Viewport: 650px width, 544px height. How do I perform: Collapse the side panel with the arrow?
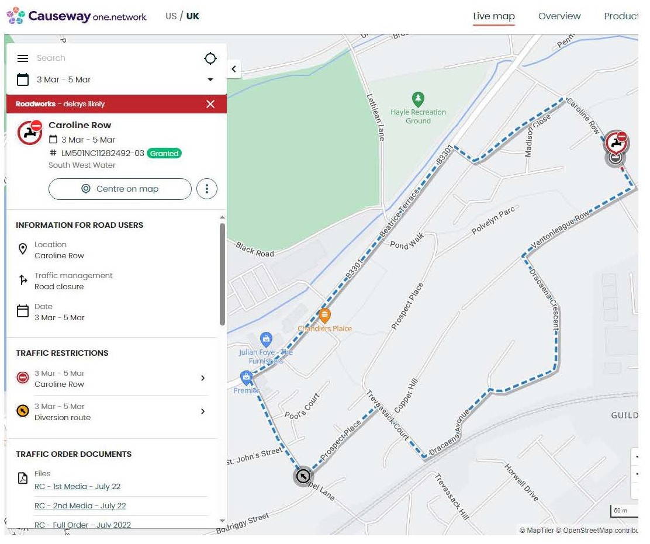(234, 69)
